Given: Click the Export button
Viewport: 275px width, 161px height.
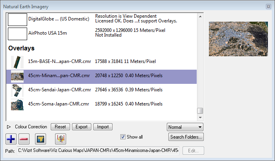Looking at the screenshot, I should point(81,127).
